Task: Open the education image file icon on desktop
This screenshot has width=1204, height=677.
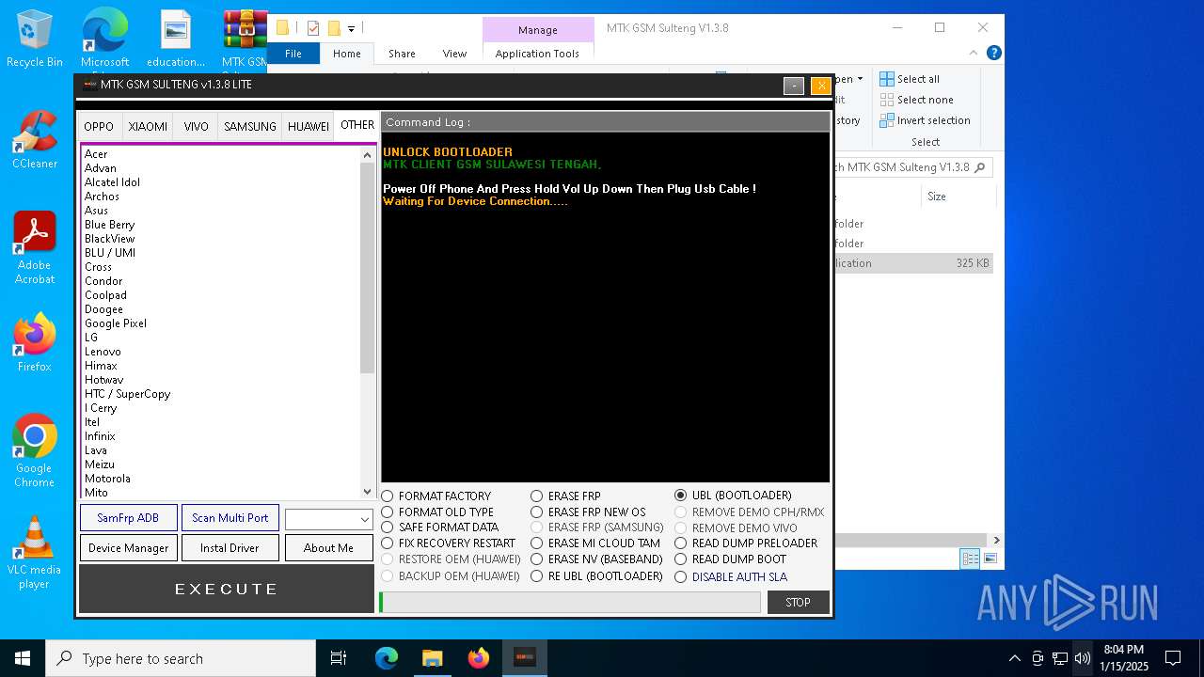Action: pyautogui.click(x=176, y=39)
